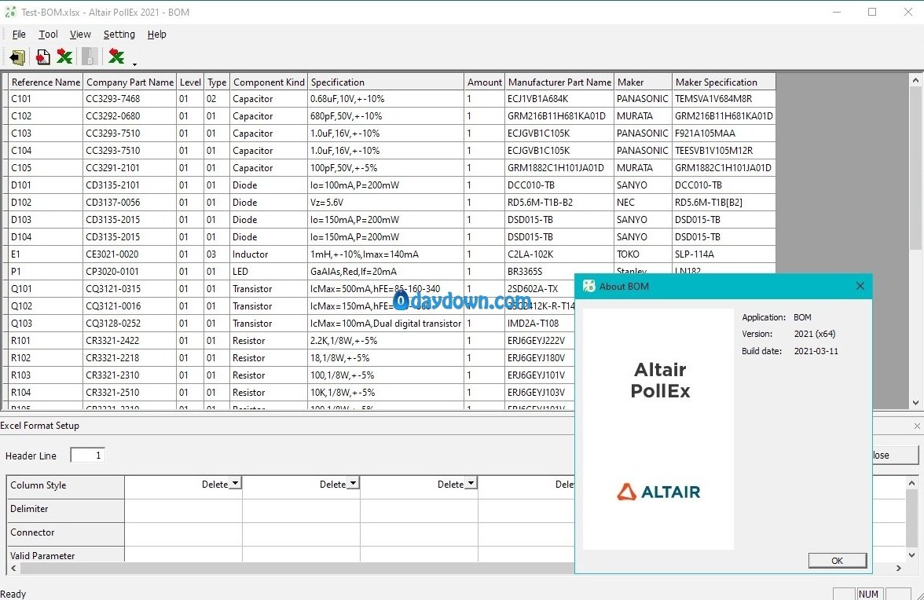Click the Type column header
Viewport: 924px width, 600px height.
(216, 82)
